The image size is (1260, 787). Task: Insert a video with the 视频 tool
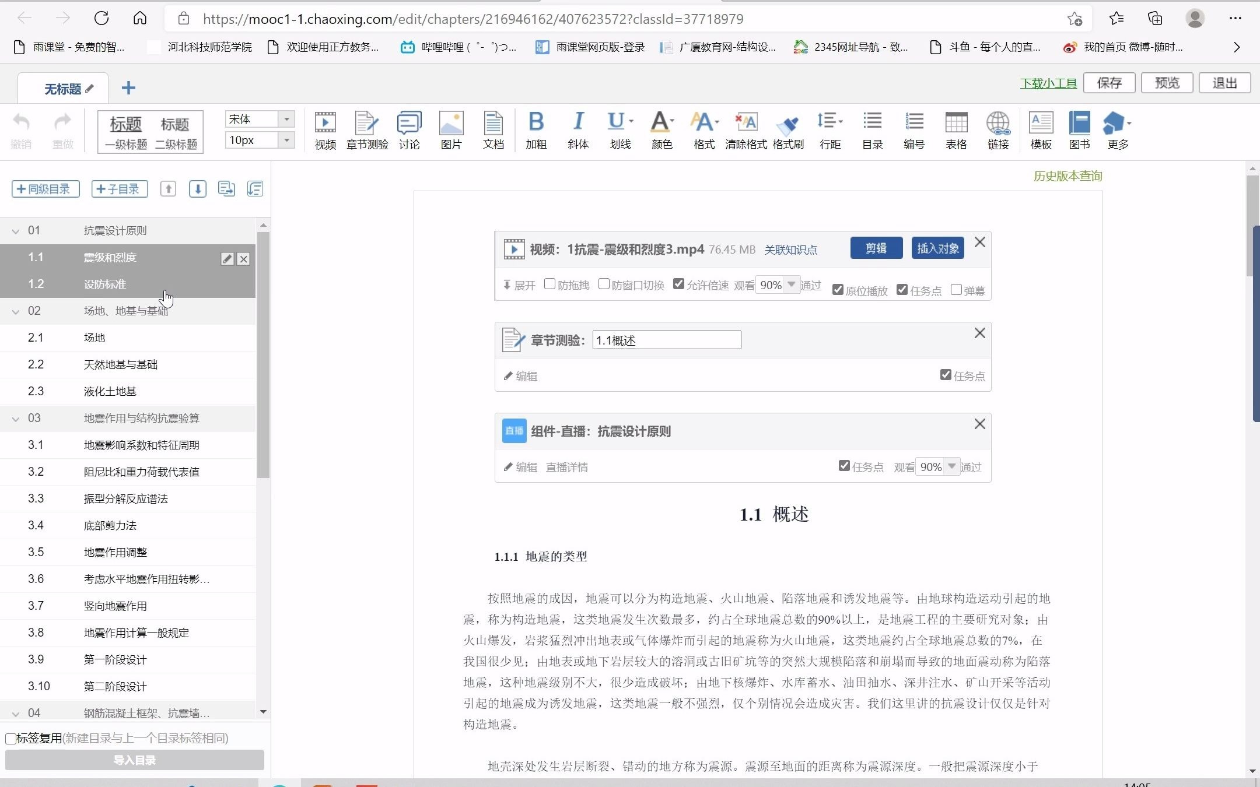(x=325, y=131)
